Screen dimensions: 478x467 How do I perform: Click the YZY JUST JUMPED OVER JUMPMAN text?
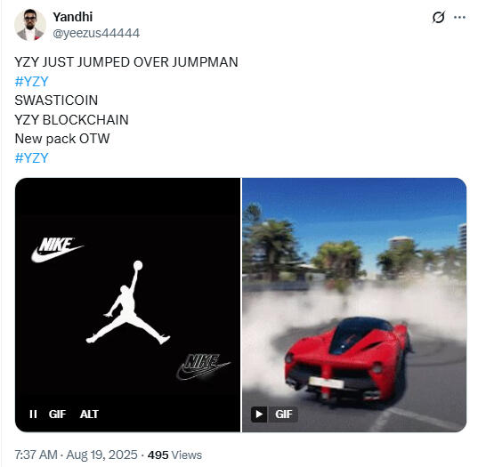(126, 62)
